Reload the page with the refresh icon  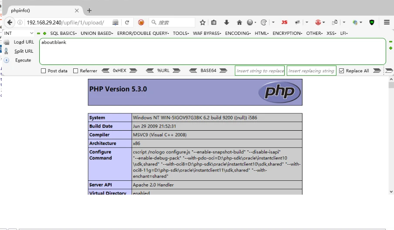point(127,22)
